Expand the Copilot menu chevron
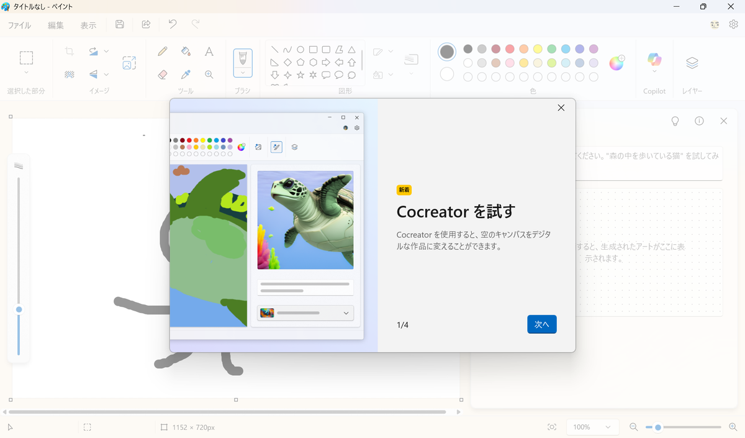745x438 pixels. click(654, 73)
